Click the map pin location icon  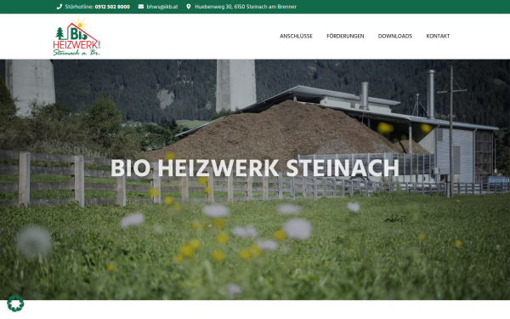189,7
